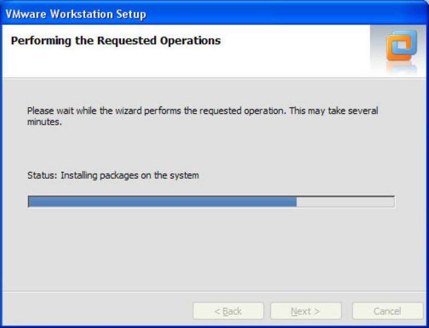Click the word 'Setup' in title bar
429x328 pixels.
coord(131,14)
